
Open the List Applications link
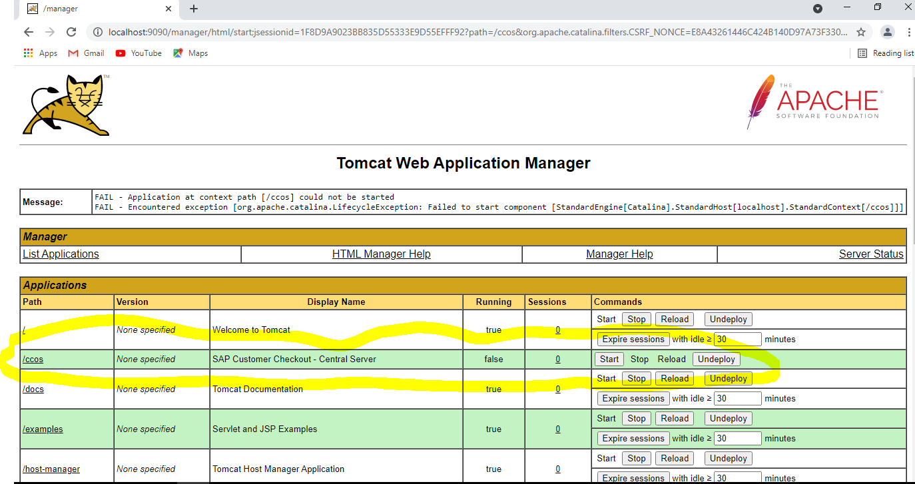pos(61,254)
